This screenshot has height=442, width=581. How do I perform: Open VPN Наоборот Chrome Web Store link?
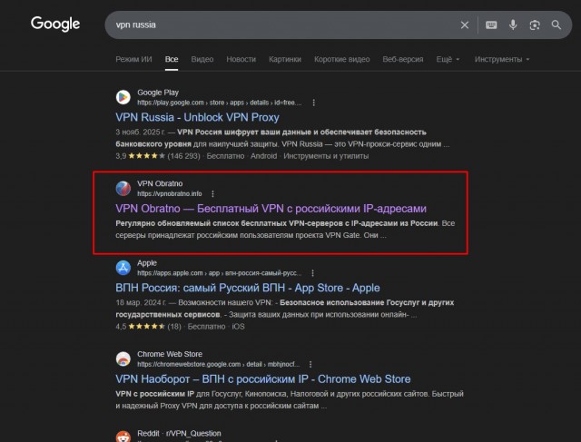(263, 379)
